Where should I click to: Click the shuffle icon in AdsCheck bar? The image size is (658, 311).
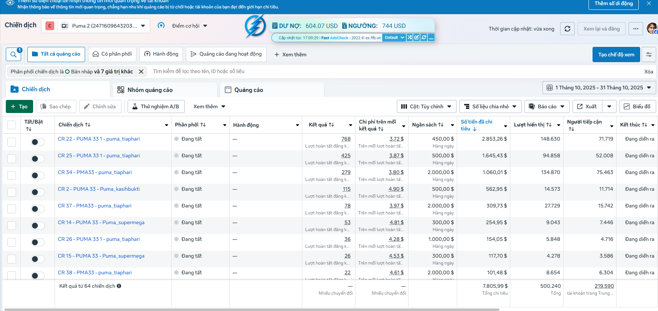[x=410, y=37]
